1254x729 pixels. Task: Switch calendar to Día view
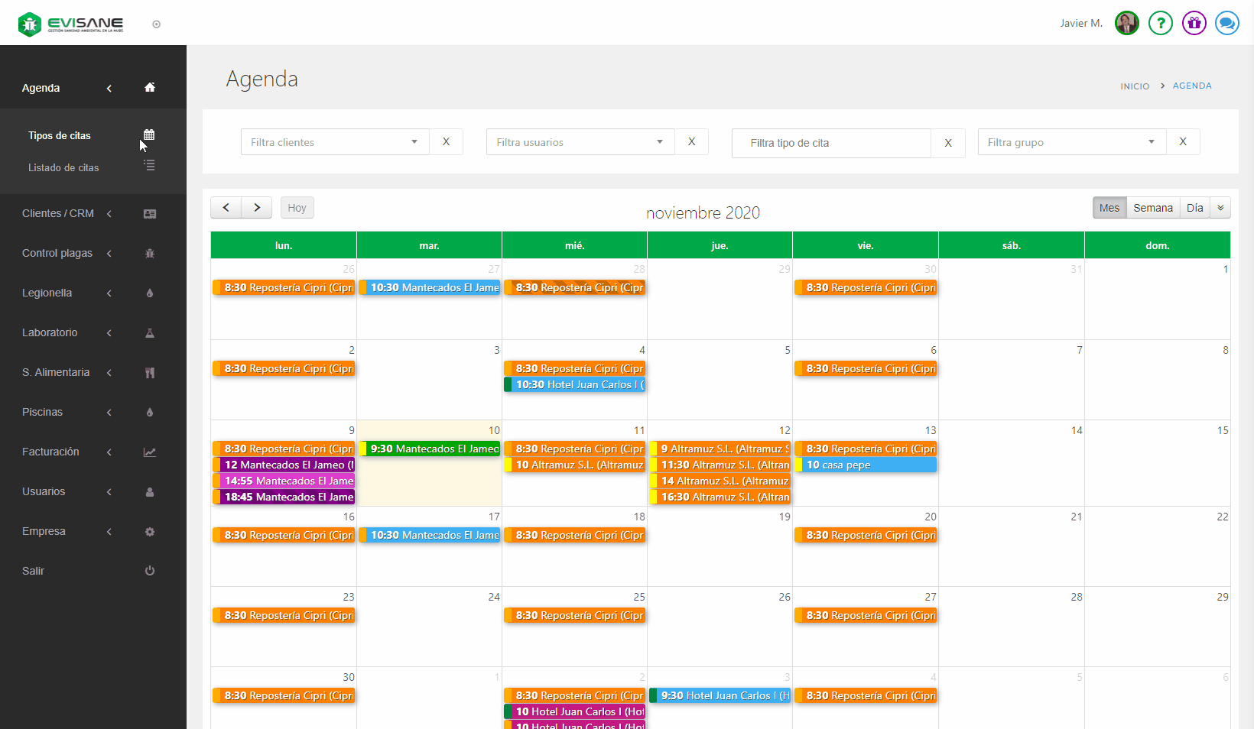pyautogui.click(x=1194, y=208)
